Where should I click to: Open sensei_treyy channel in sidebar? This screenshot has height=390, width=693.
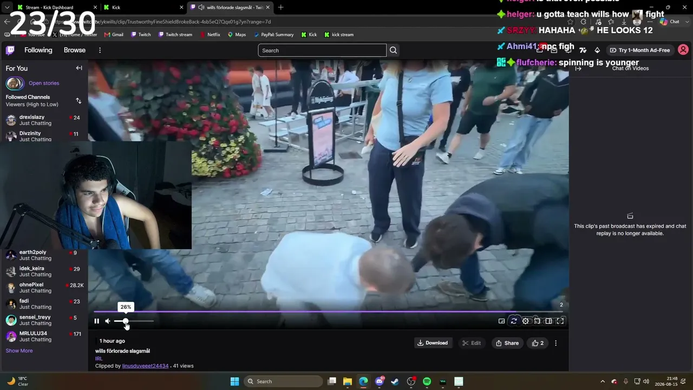tap(43, 320)
